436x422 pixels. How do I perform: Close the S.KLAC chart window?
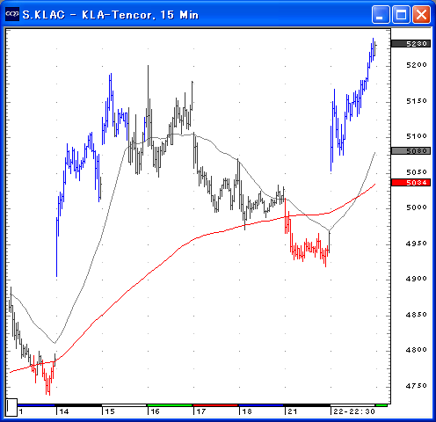point(421,14)
